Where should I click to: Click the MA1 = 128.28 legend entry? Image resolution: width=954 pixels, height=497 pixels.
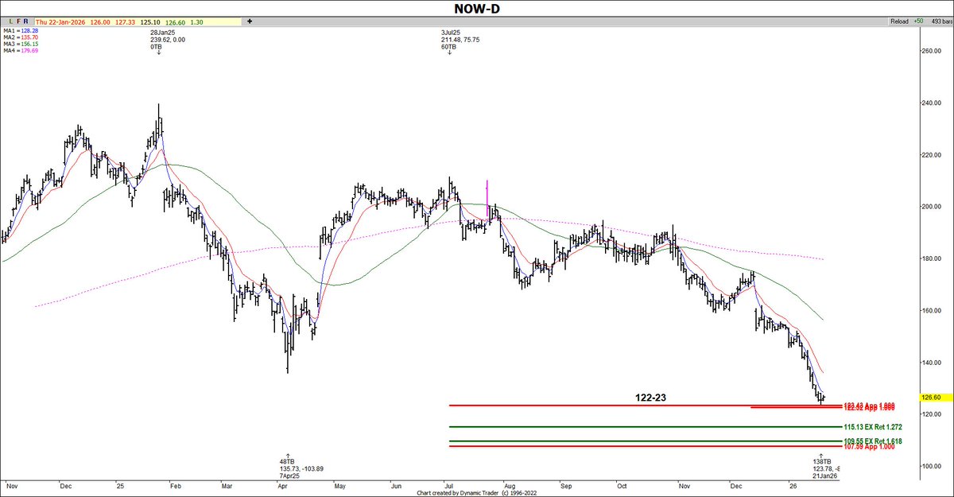(20, 32)
